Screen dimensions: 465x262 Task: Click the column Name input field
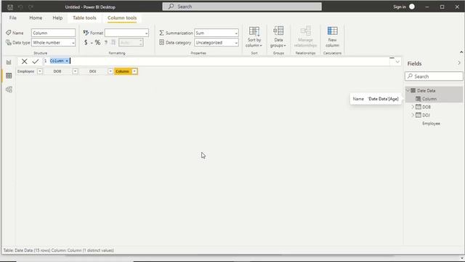pos(53,33)
